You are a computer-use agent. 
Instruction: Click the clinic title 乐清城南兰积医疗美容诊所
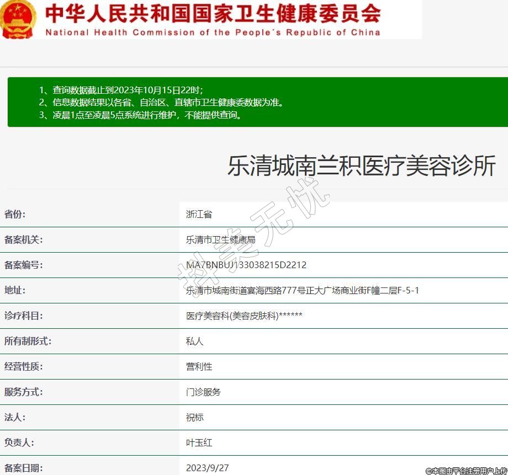click(x=362, y=166)
